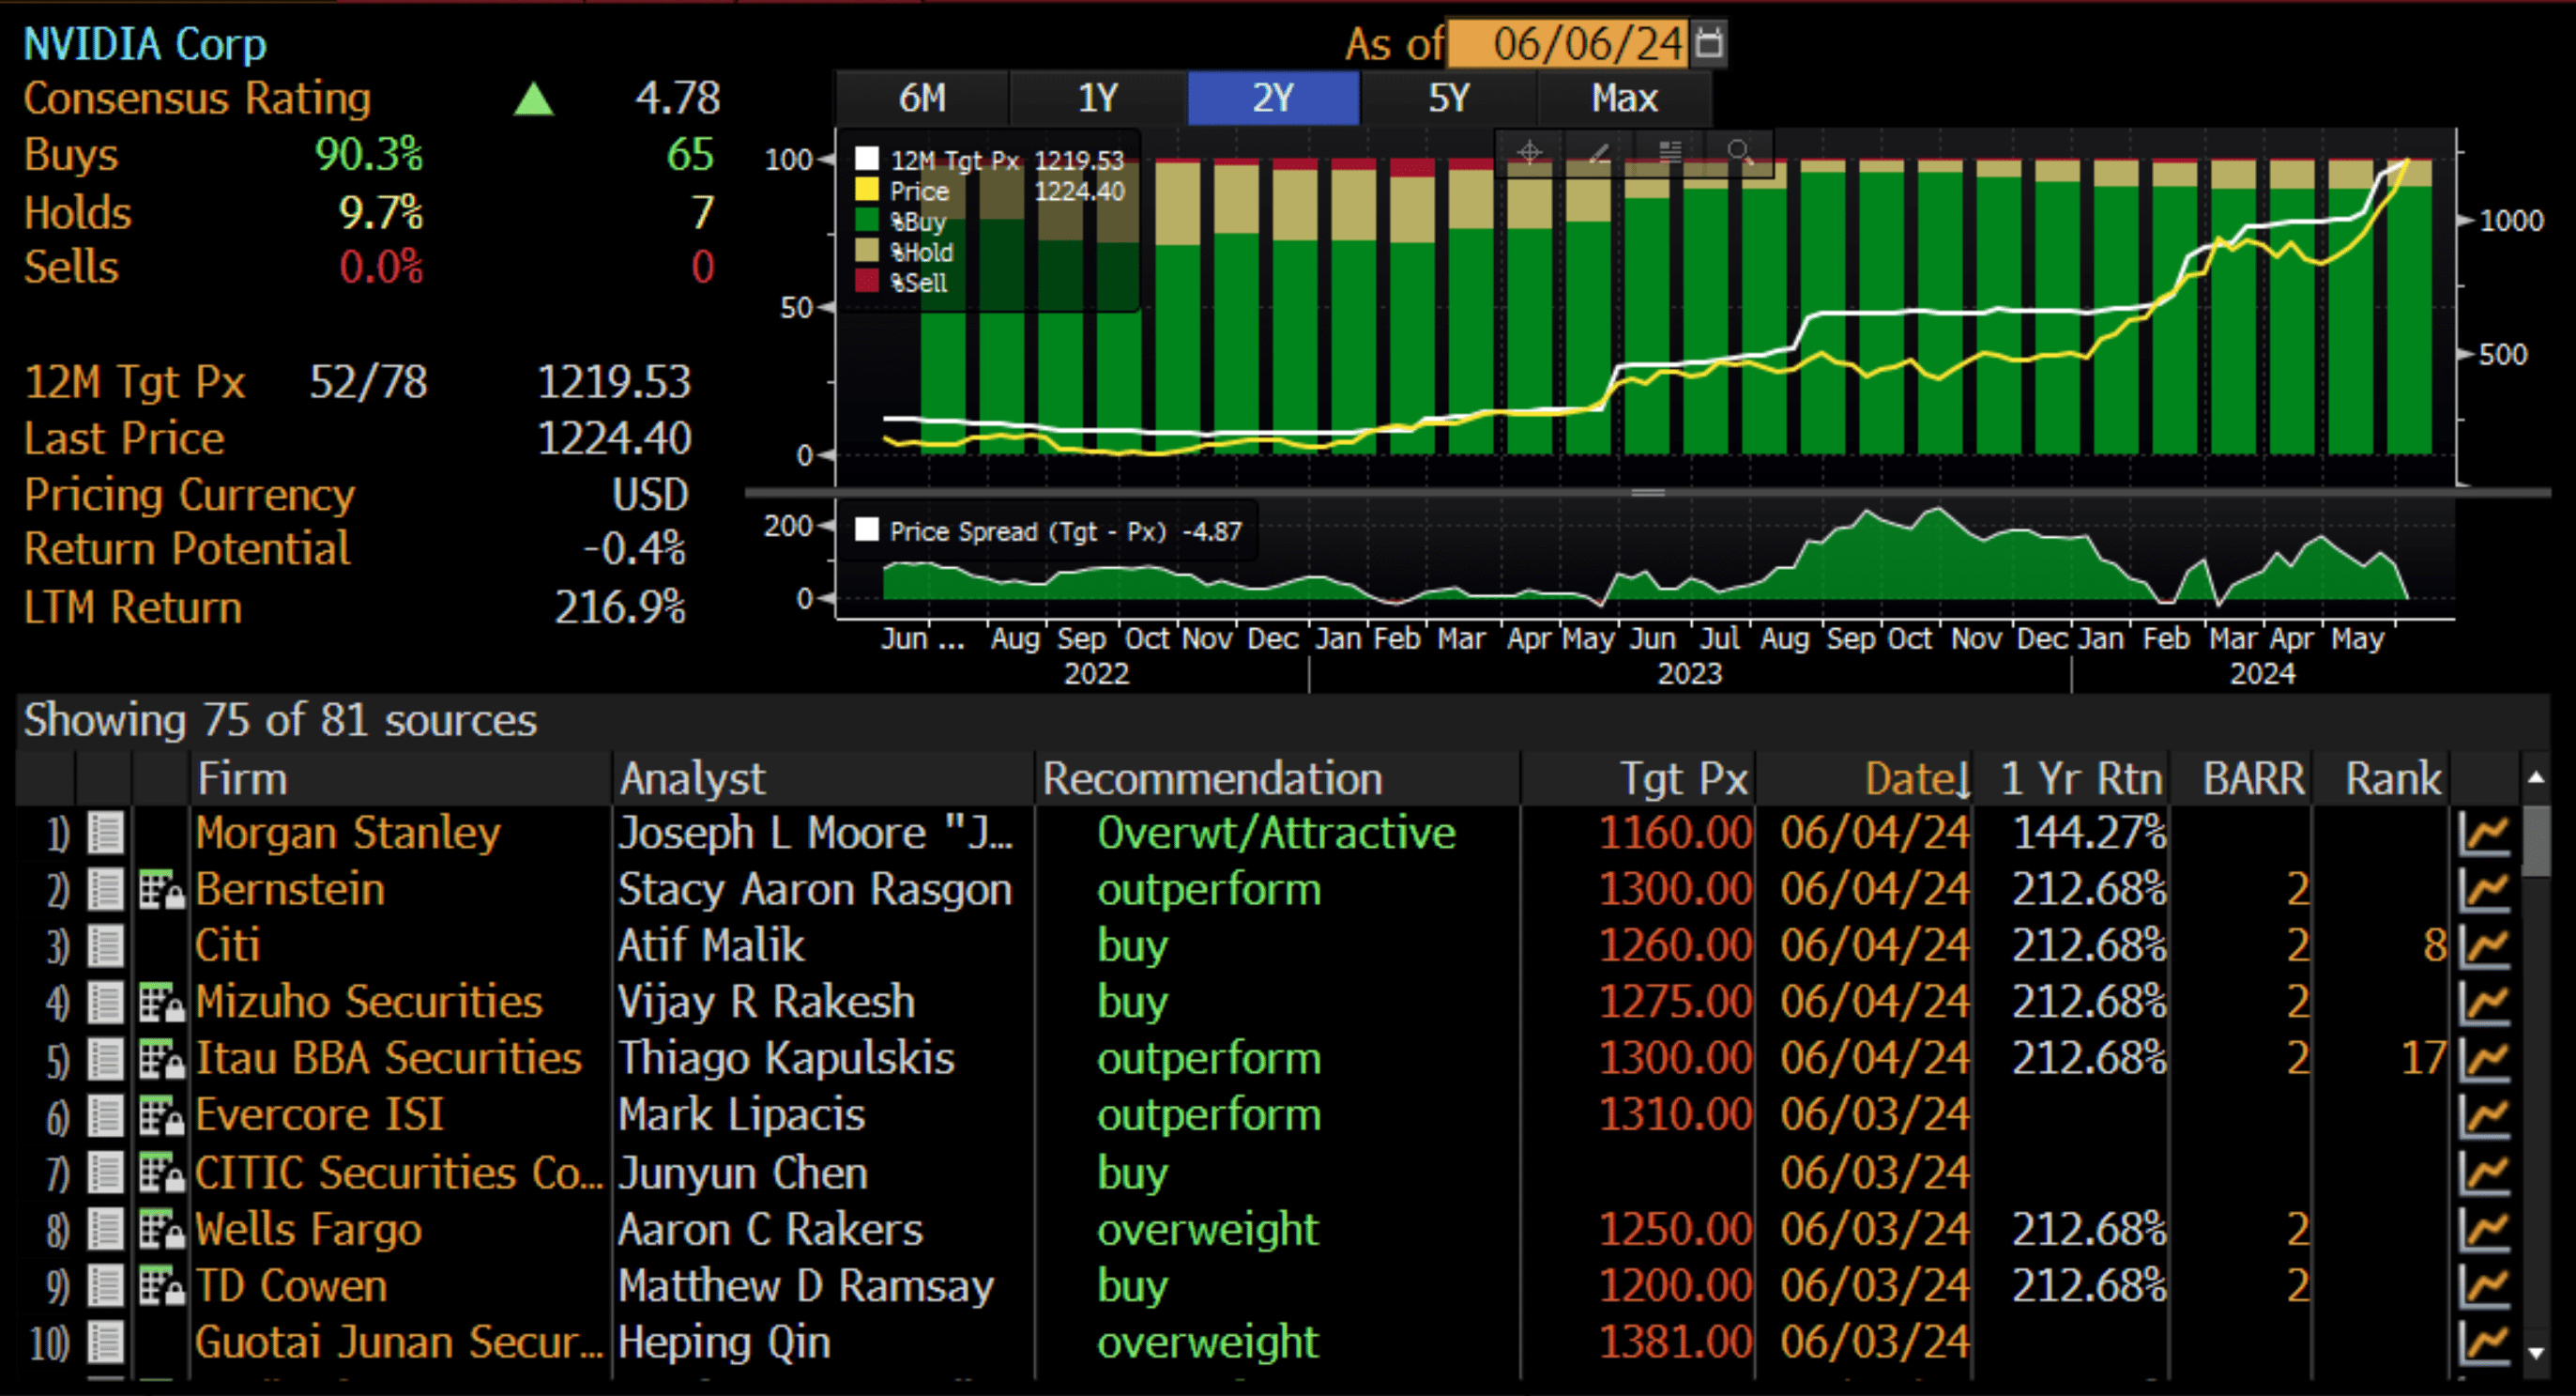Click the green %Buy legend swatch

click(x=867, y=221)
